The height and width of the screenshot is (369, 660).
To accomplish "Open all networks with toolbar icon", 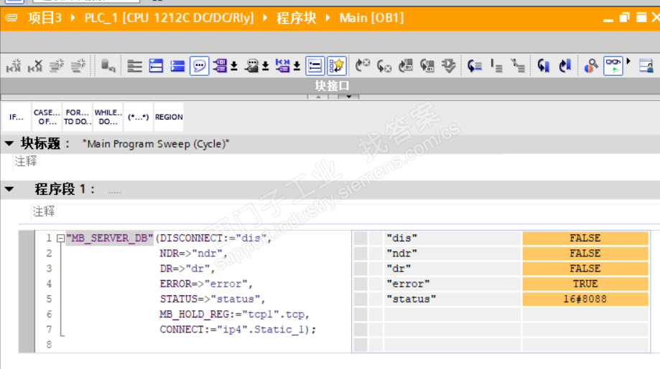I will pyautogui.click(x=156, y=66).
